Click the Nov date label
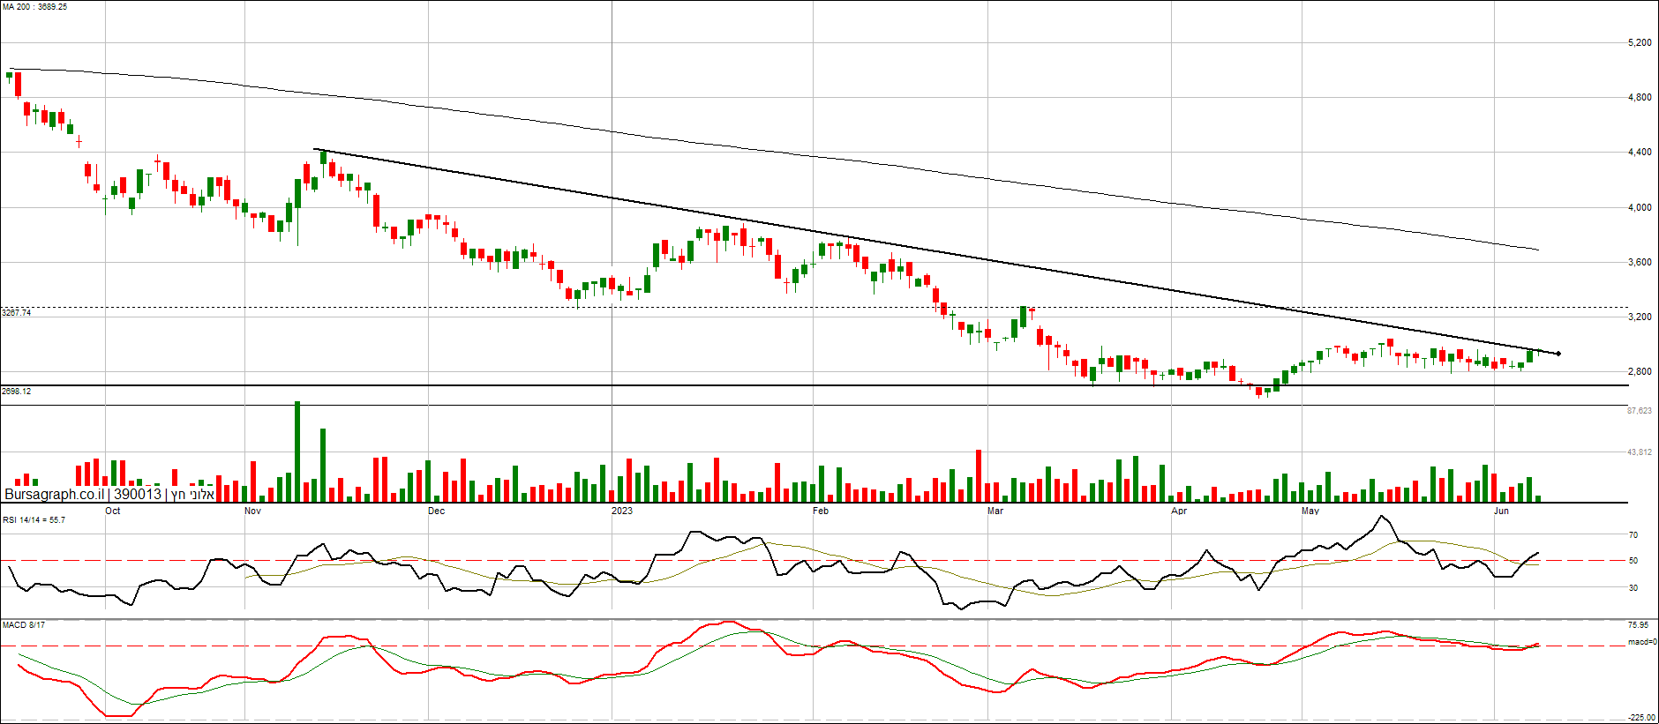The image size is (1659, 724). 252,511
